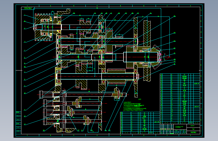Screen dimensions: 218x141
Task: Select part callout number 9
Action: pos(25,86)
